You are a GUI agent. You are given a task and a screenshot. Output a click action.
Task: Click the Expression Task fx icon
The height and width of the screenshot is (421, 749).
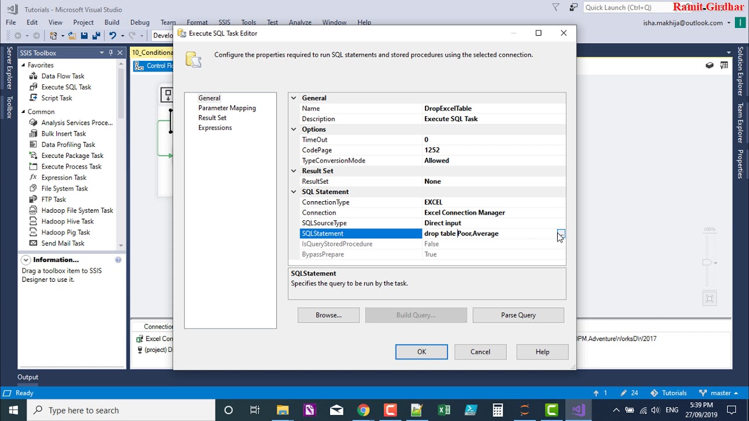pos(33,178)
